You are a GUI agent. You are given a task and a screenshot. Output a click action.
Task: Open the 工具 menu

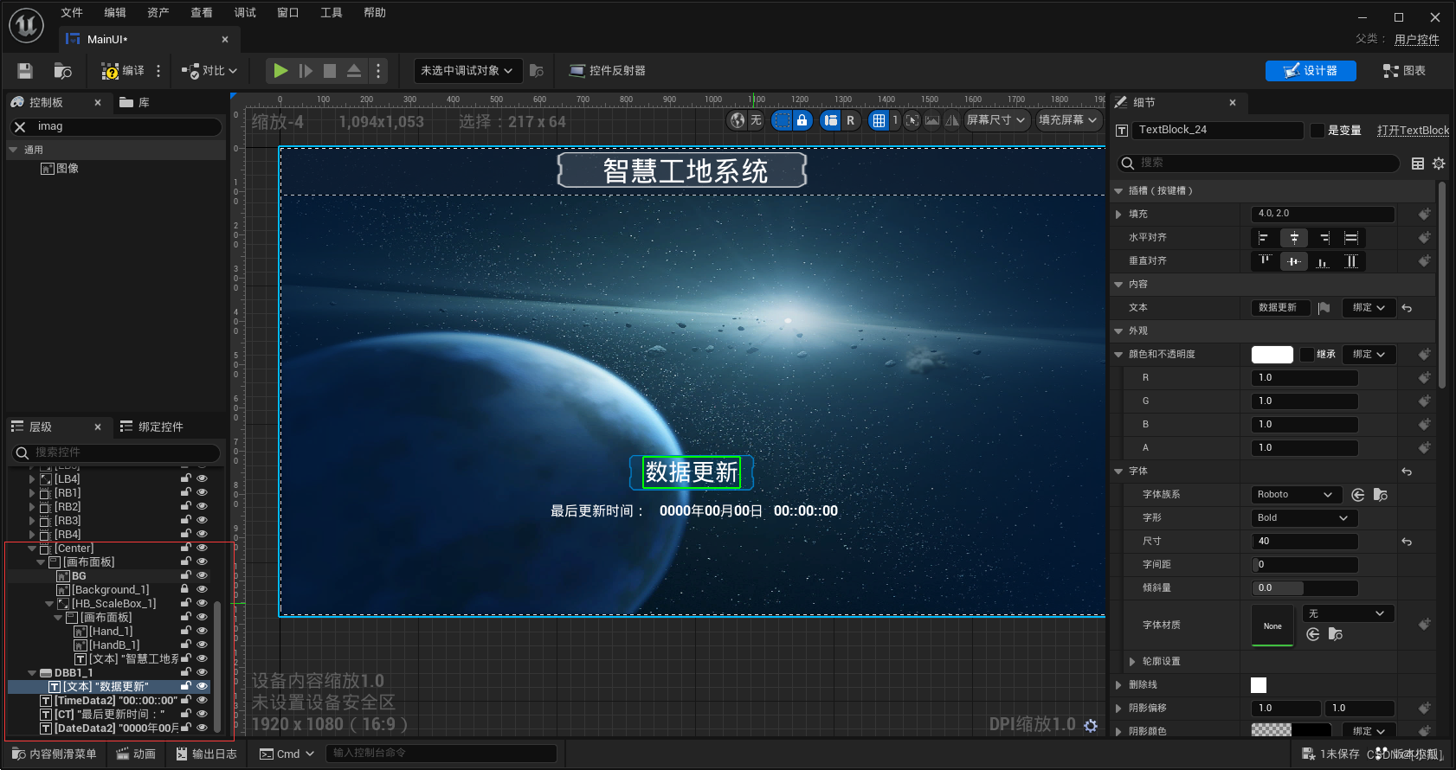tap(332, 13)
